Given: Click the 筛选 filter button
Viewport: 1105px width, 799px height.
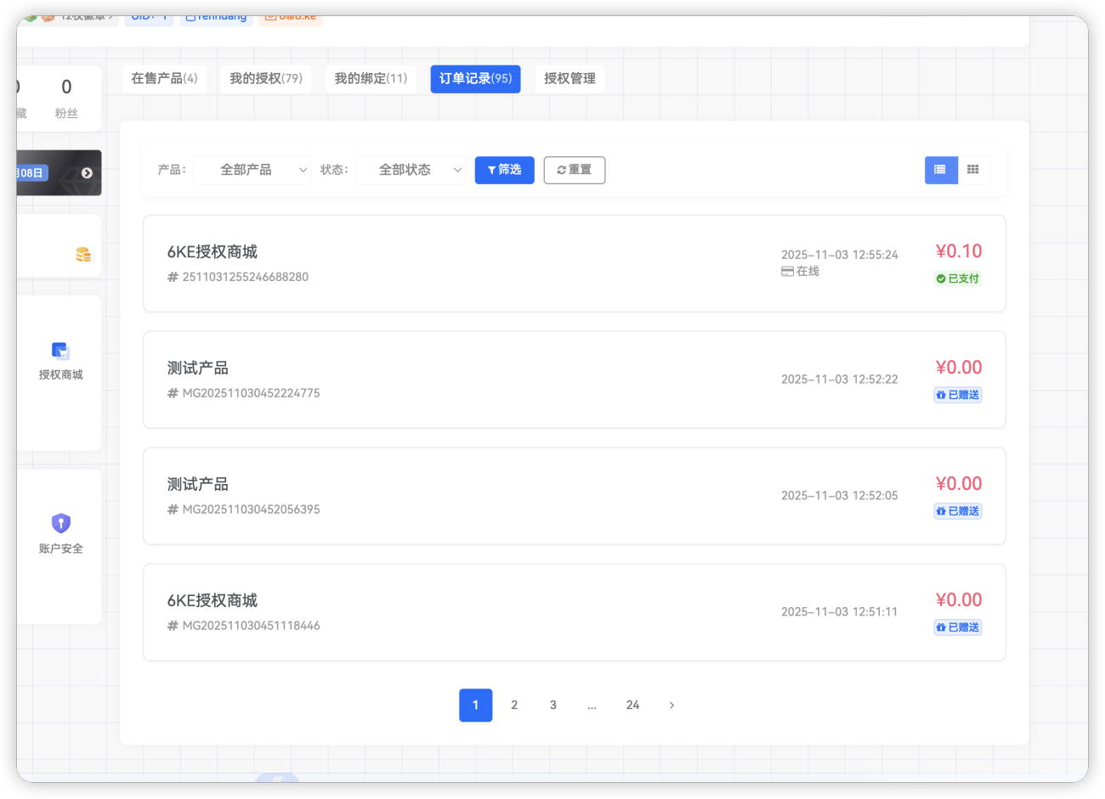Looking at the screenshot, I should [x=504, y=170].
